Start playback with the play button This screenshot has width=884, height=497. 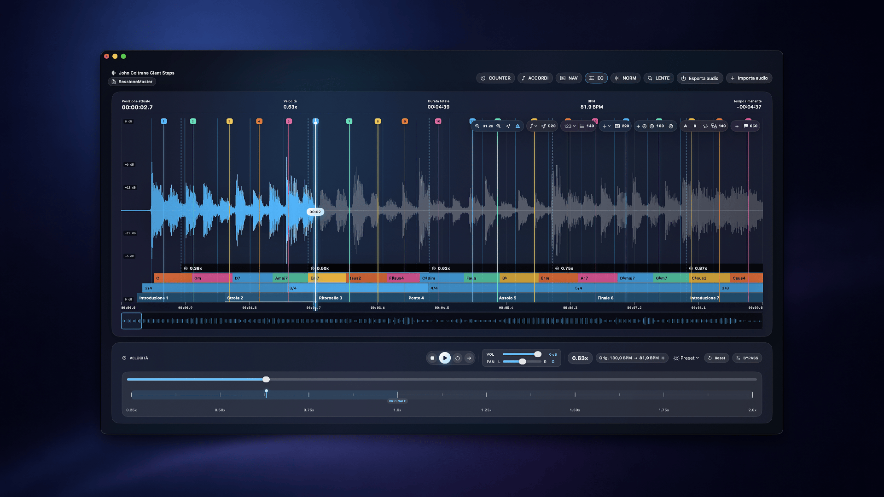click(x=445, y=358)
